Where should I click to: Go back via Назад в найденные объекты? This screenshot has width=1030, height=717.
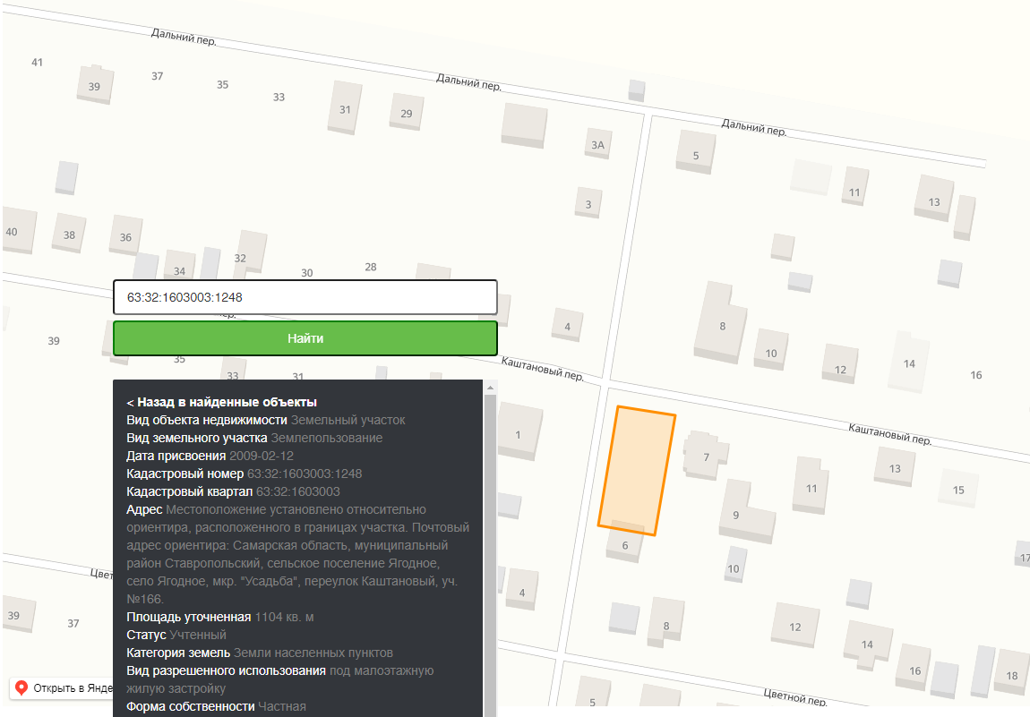click(x=221, y=402)
